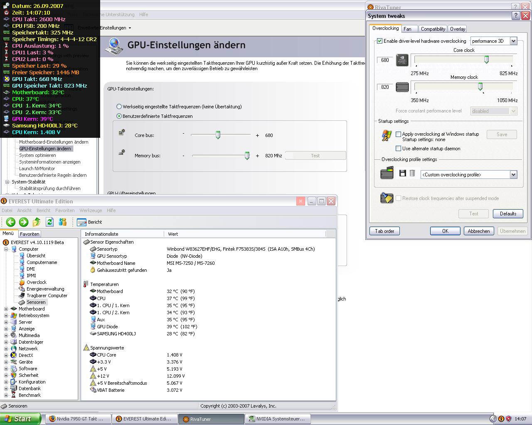This screenshot has height=425, width=532.
Task: Open Favoriten tab in EVEREST
Action: tap(30, 234)
